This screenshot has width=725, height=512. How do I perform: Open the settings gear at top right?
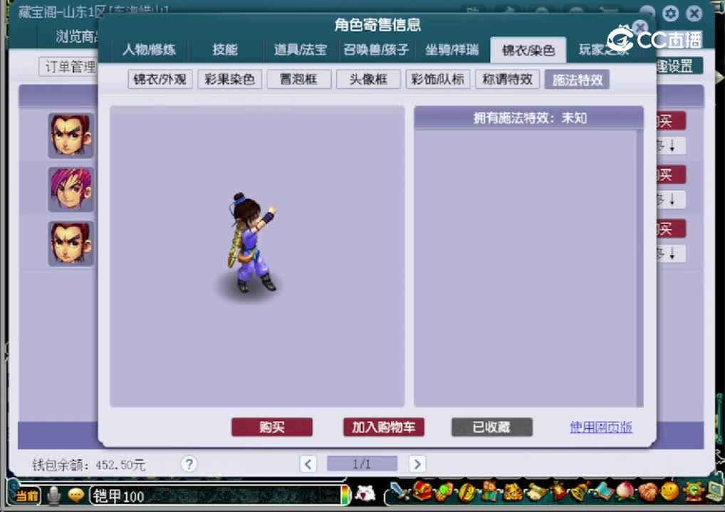click(x=670, y=14)
